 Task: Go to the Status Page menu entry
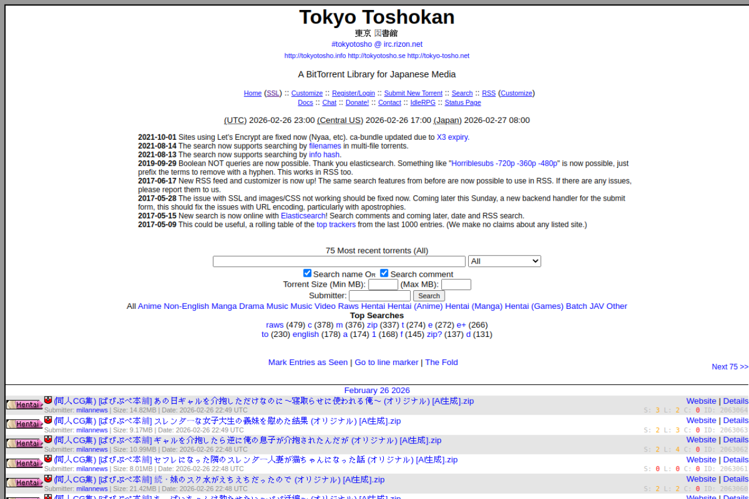[462, 102]
